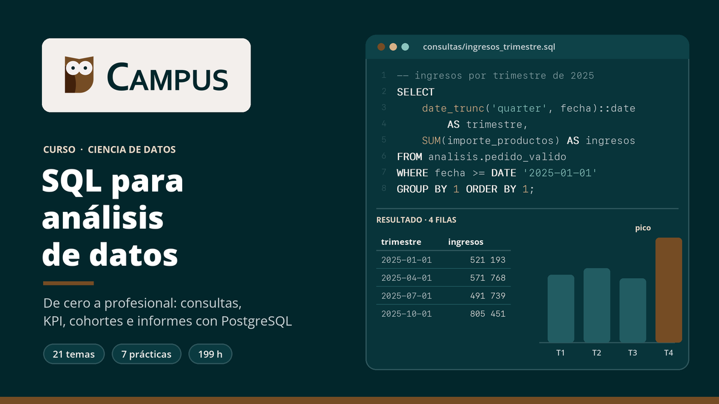Viewport: 719px width, 404px height.
Task: Click line number 1 in the gutter
Action: [x=383, y=75]
